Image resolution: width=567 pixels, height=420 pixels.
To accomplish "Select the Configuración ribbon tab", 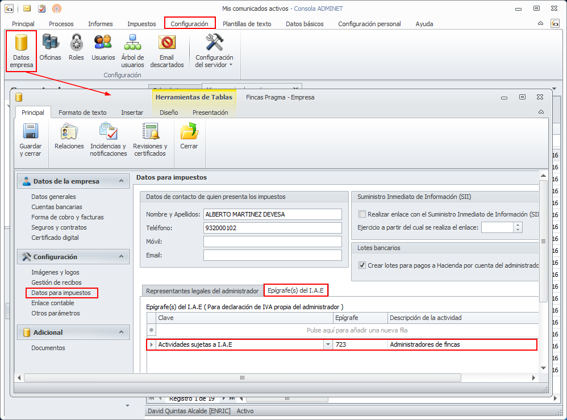I will pyautogui.click(x=190, y=24).
